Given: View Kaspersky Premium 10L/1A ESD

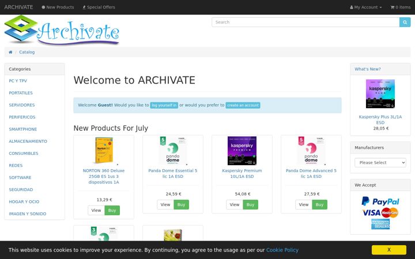Looking at the screenshot, I should point(234,204).
